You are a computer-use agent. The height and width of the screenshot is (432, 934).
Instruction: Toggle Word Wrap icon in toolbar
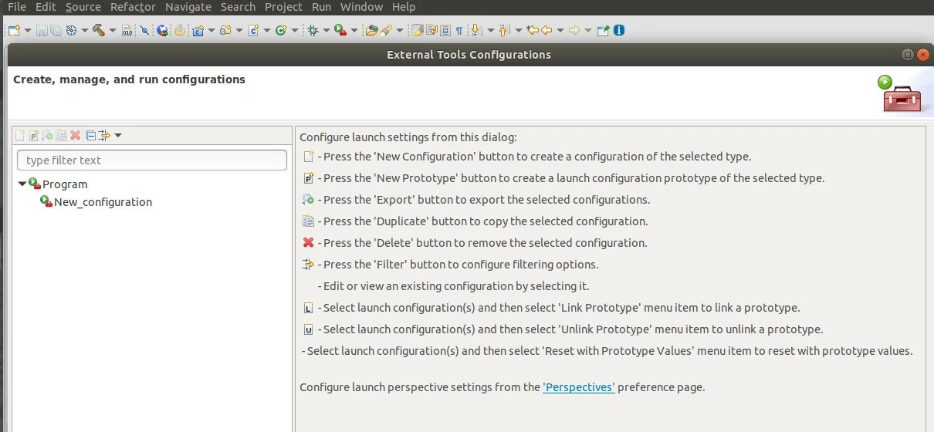click(432, 31)
